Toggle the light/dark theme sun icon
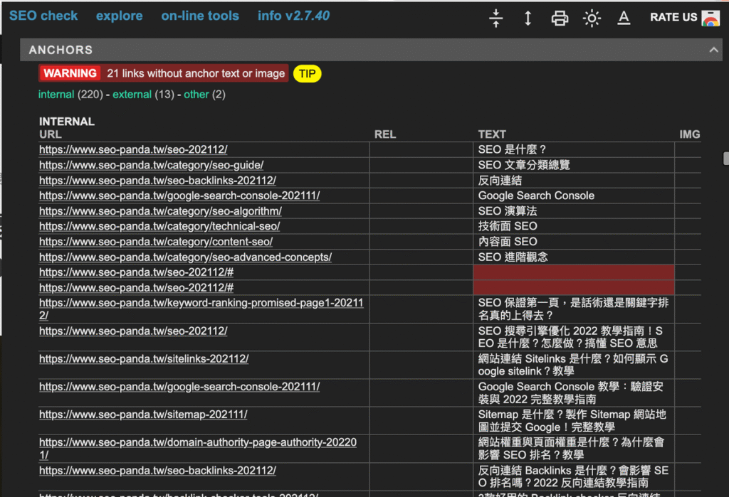Image resolution: width=729 pixels, height=497 pixels. coord(592,18)
